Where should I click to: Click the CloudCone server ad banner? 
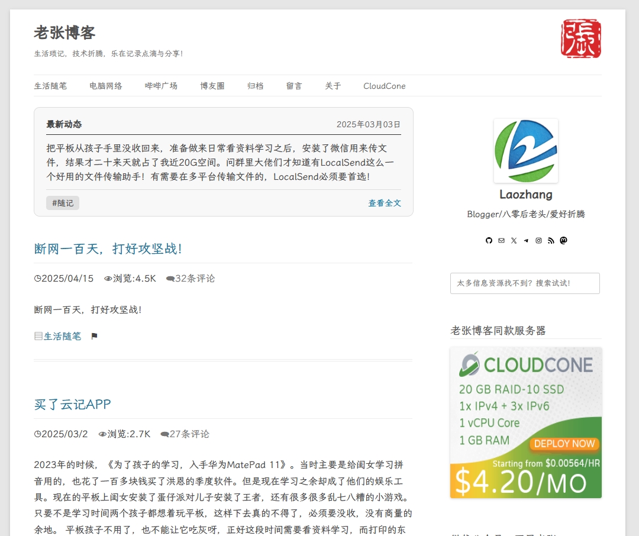tap(525, 422)
